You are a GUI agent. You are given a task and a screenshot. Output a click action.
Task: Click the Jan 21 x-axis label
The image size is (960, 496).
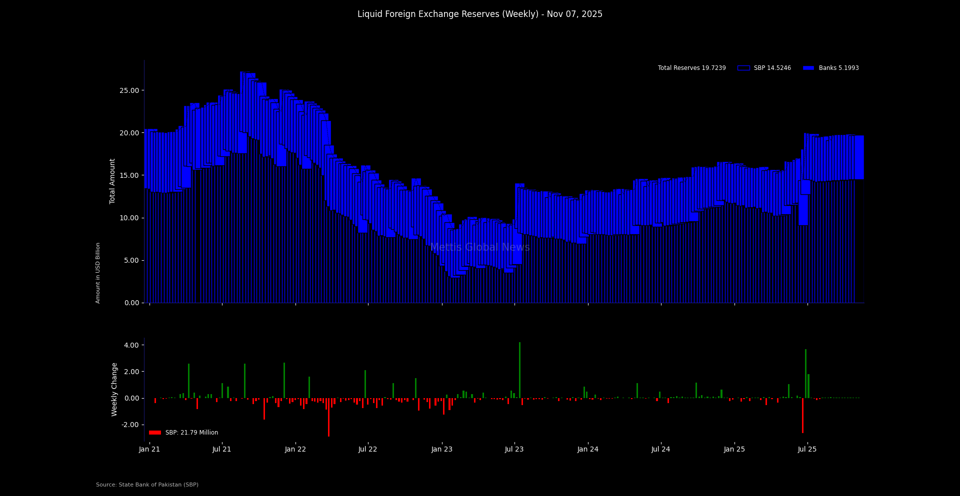(149, 450)
